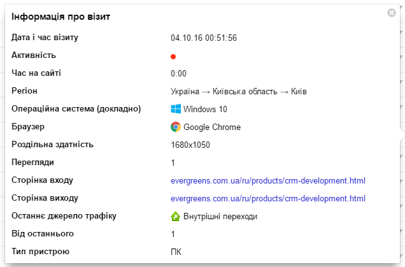This screenshot has width=405, height=267.
Task: Click the screen resolution value 1680x1050
Action: [x=190, y=145]
